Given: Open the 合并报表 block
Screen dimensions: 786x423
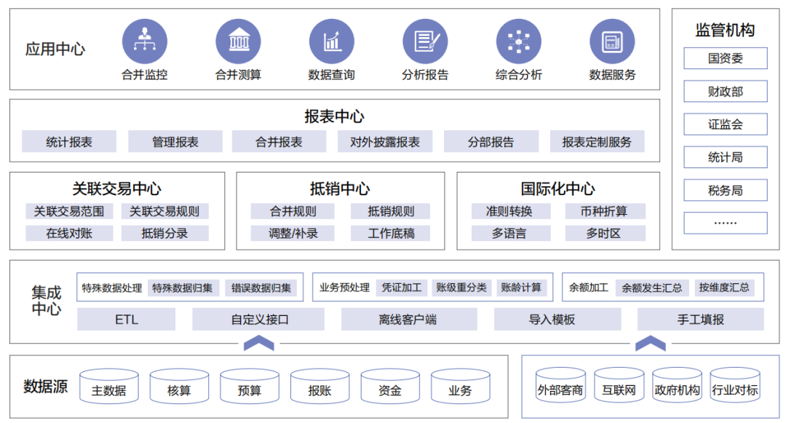Looking at the screenshot, I should (279, 142).
